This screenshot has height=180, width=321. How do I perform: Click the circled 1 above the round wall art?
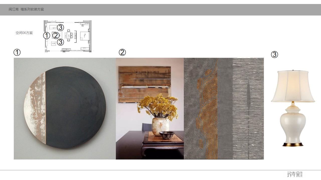(17, 52)
